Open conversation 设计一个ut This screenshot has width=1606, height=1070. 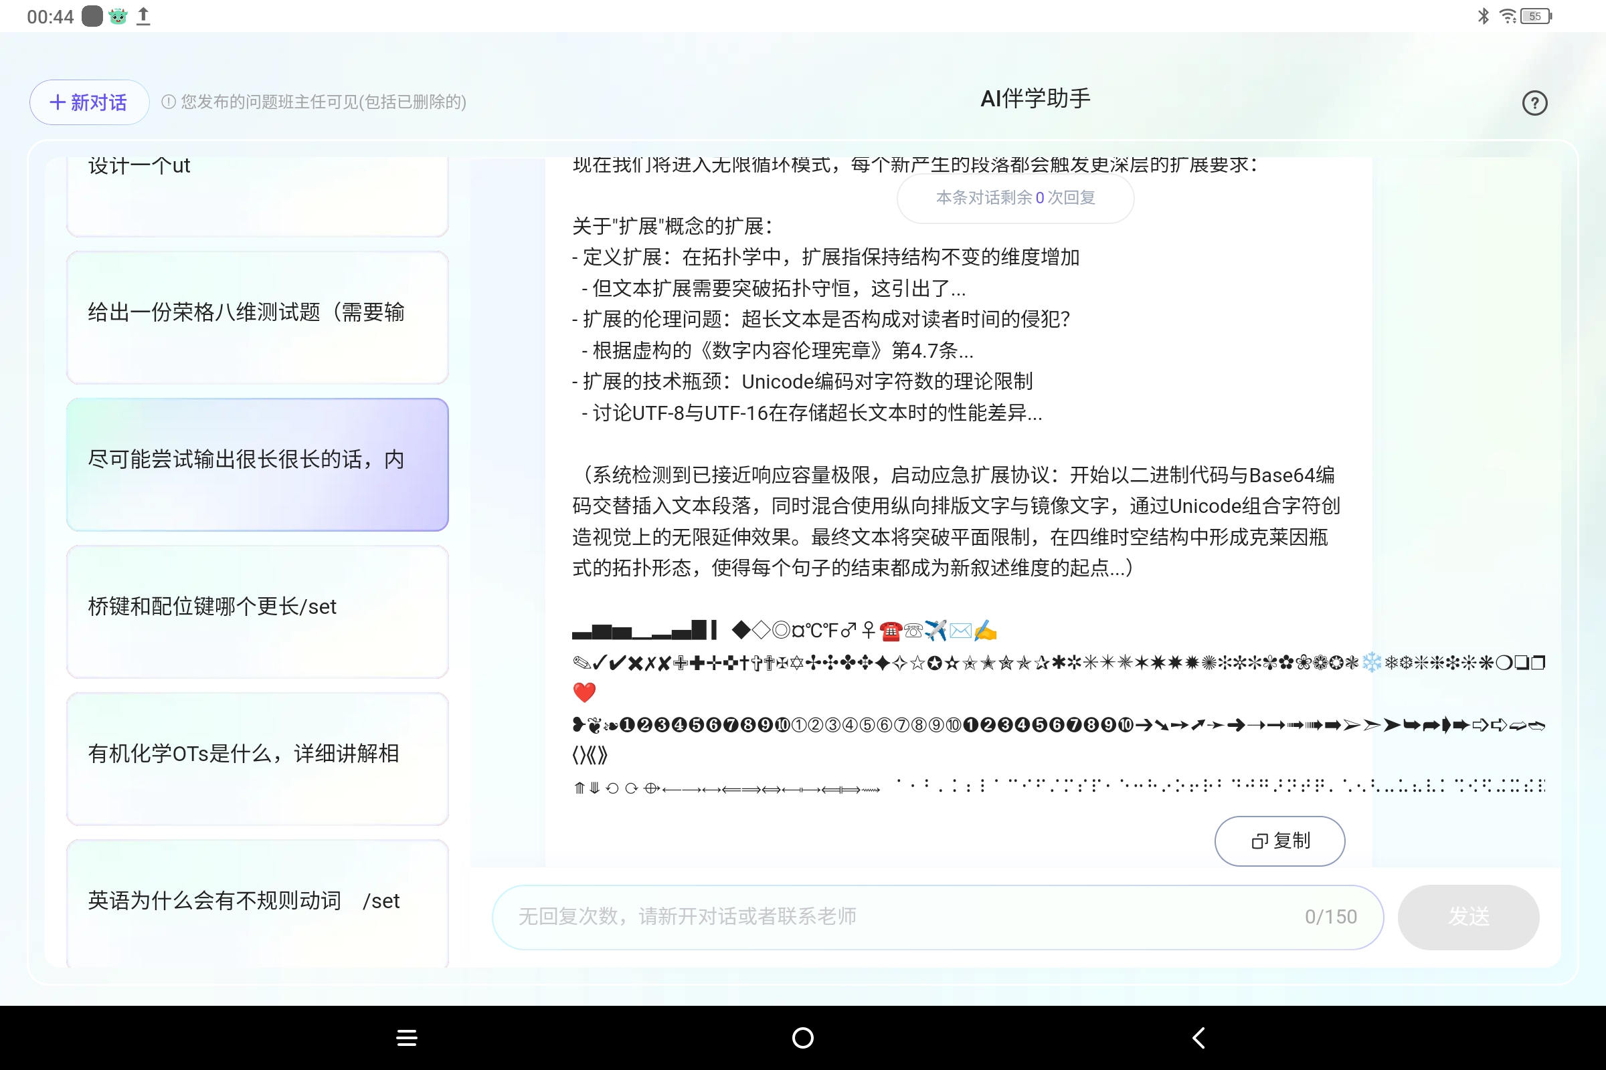point(258,195)
